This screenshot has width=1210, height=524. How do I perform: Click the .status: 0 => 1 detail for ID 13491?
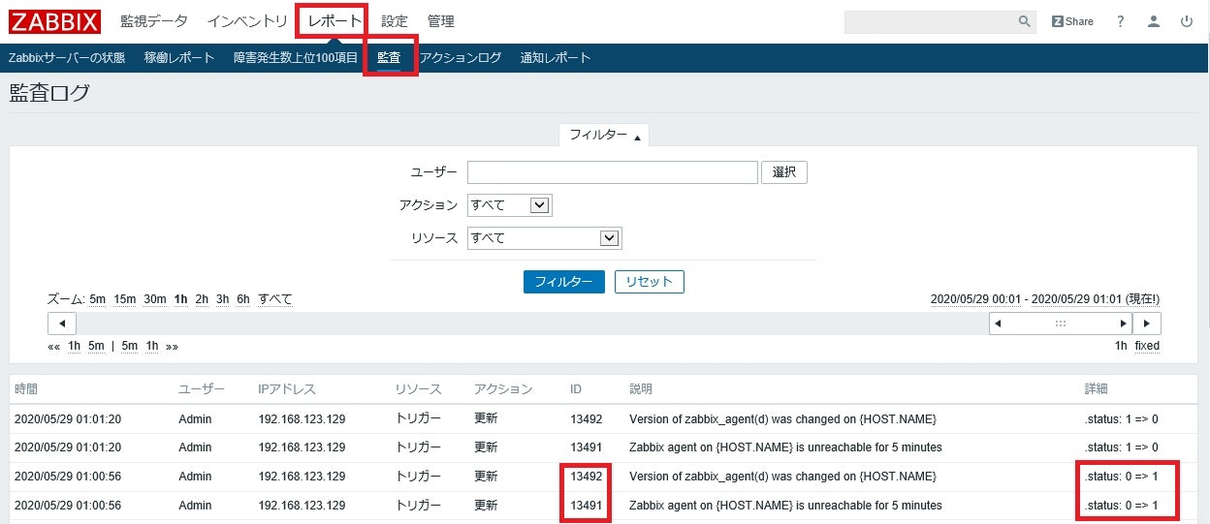point(1121,506)
